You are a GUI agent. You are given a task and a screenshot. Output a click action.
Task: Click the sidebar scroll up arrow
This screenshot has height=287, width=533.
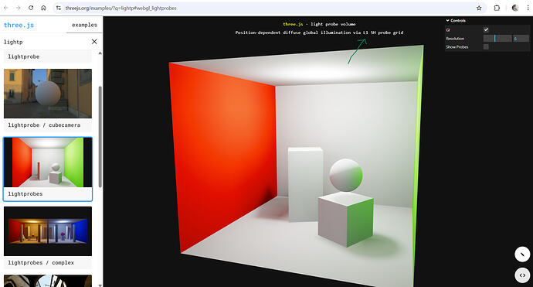click(x=100, y=53)
